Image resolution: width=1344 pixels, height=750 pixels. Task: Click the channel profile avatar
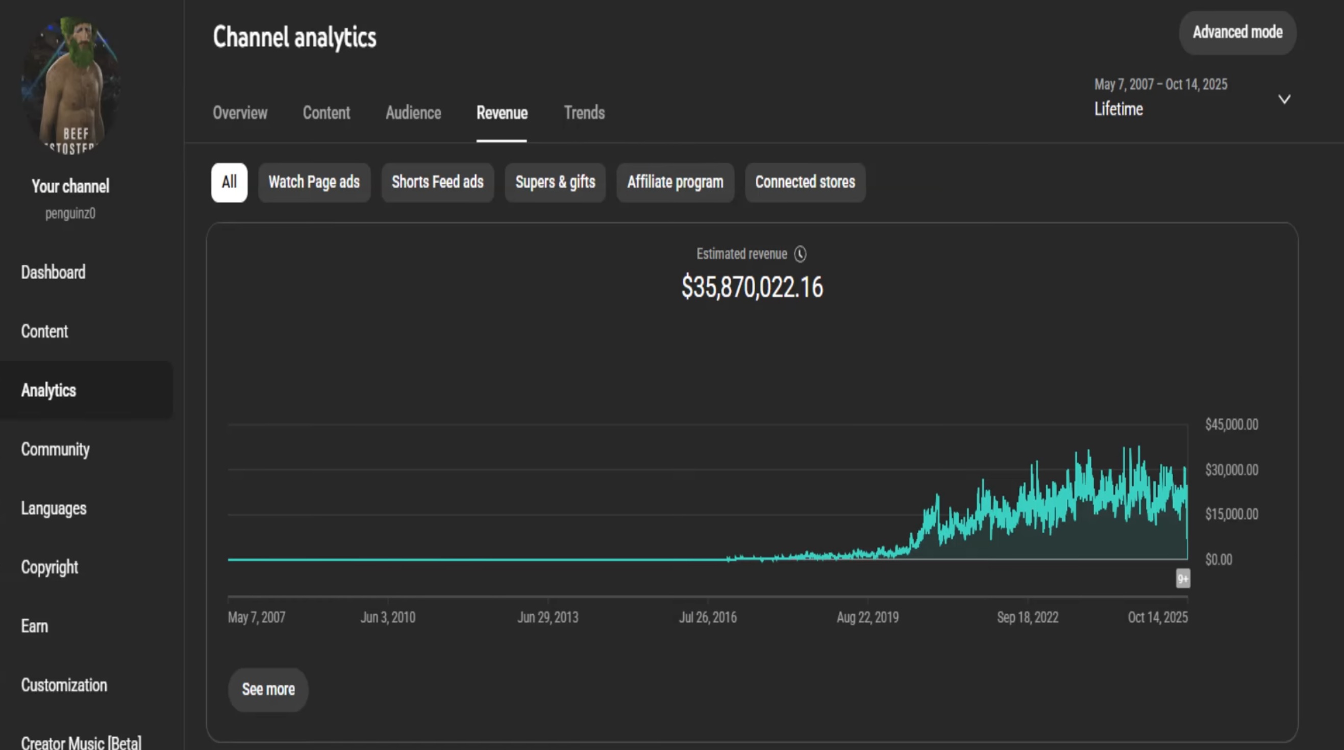tap(71, 86)
